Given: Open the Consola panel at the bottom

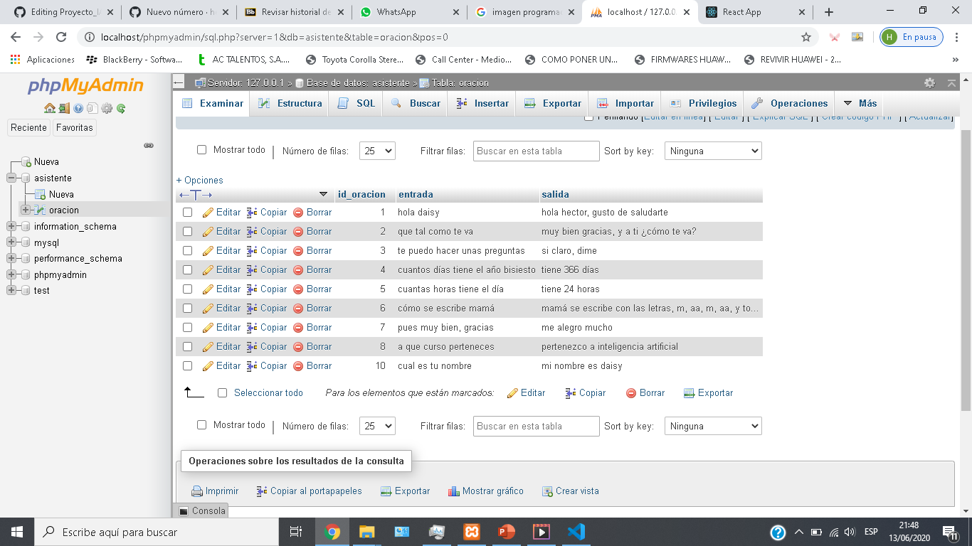Looking at the screenshot, I should [x=200, y=510].
